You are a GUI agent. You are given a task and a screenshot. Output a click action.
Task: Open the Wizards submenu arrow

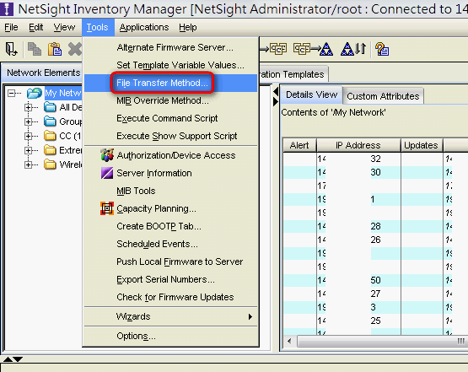tap(250, 317)
